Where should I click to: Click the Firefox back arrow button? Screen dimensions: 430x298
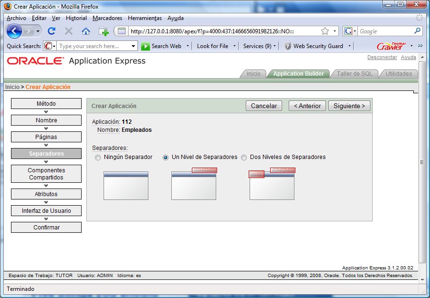click(14, 31)
